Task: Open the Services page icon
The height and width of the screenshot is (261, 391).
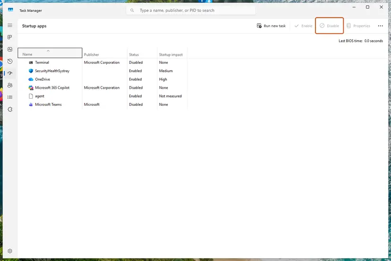Action: click(10, 109)
